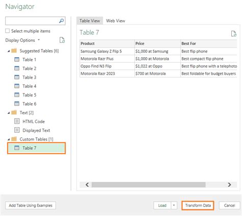The height and width of the screenshot is (216, 242).
Task: Click Motorola Razr Plus cell
Action: point(107,59)
